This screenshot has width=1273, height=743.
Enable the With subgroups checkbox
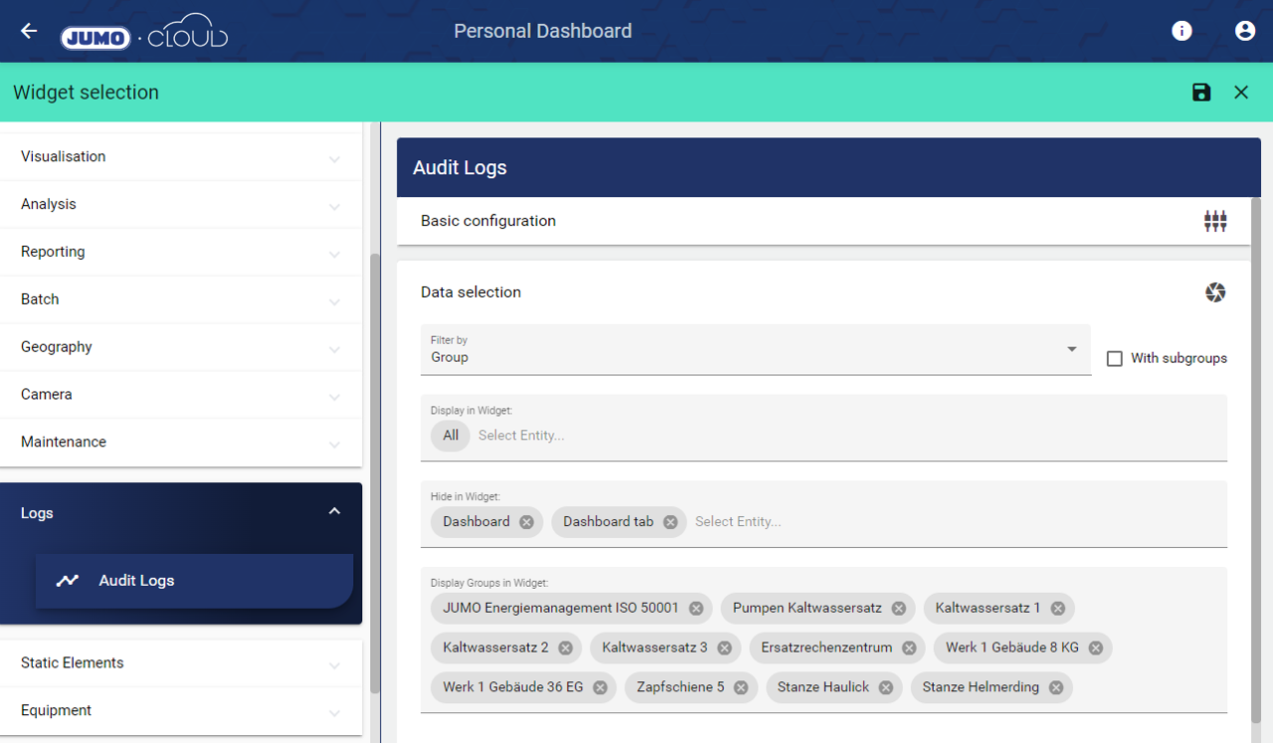[x=1115, y=358]
